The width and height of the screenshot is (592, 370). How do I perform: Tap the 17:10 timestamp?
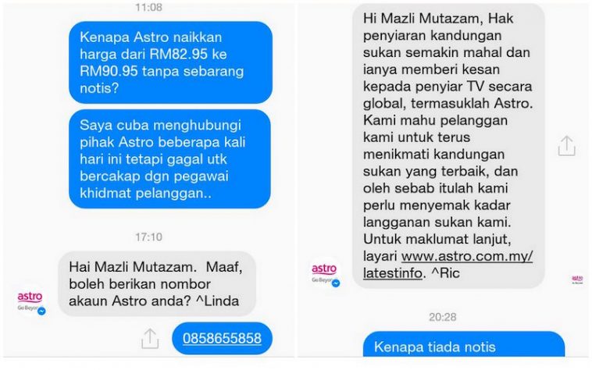pos(148,237)
